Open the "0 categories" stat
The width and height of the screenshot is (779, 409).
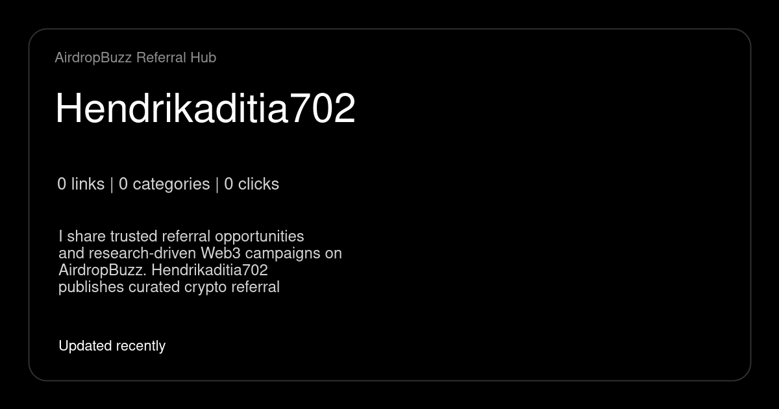(x=164, y=184)
